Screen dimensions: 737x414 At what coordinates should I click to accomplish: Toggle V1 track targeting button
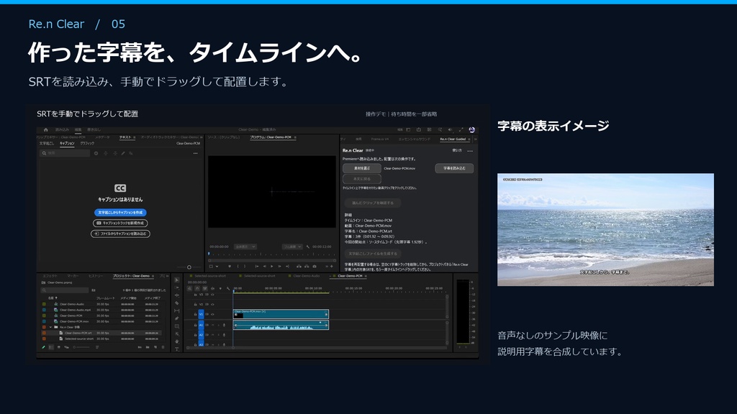pyautogui.click(x=202, y=315)
